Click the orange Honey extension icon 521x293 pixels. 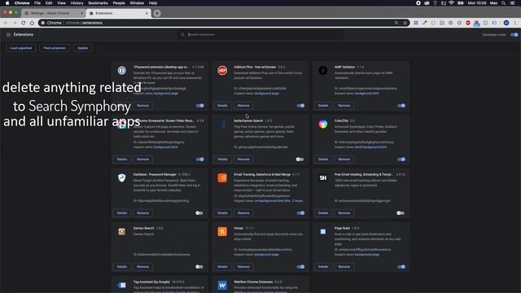[222, 231]
